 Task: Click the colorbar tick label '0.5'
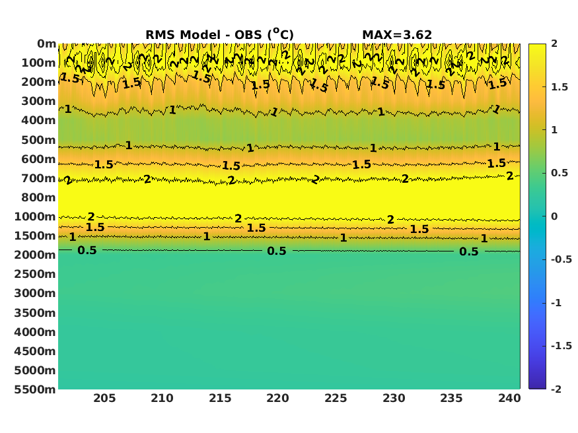pos(560,174)
